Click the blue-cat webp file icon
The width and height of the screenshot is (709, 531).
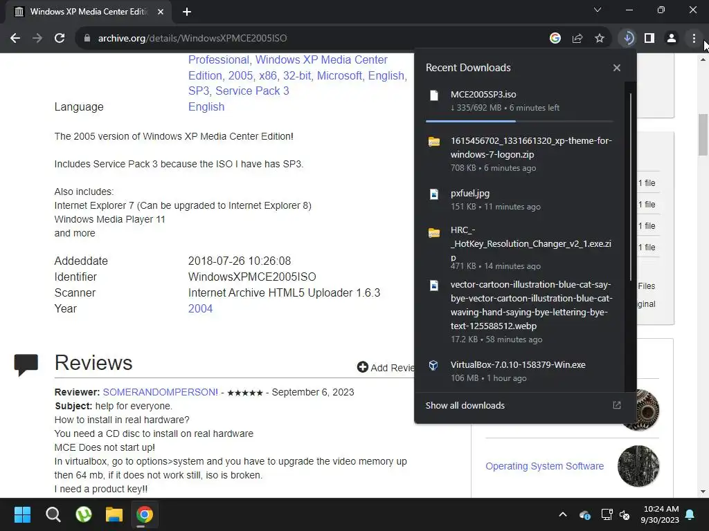(x=434, y=286)
